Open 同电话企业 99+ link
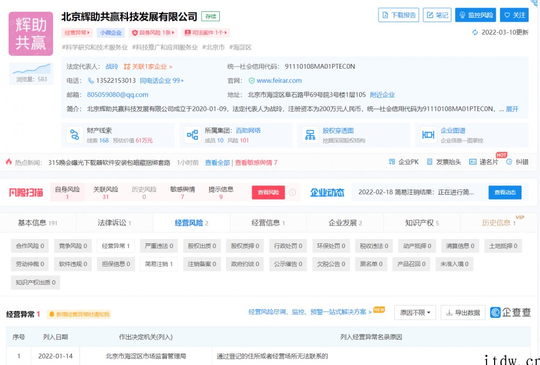 click(162, 81)
